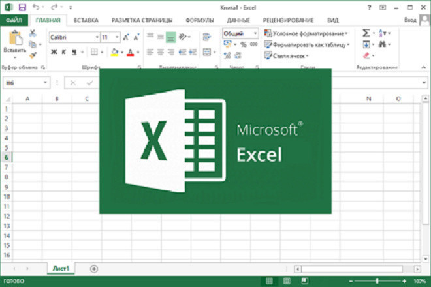Click the Save icon in quick access toolbar
Screen dimensions: 431x287
[22, 7]
